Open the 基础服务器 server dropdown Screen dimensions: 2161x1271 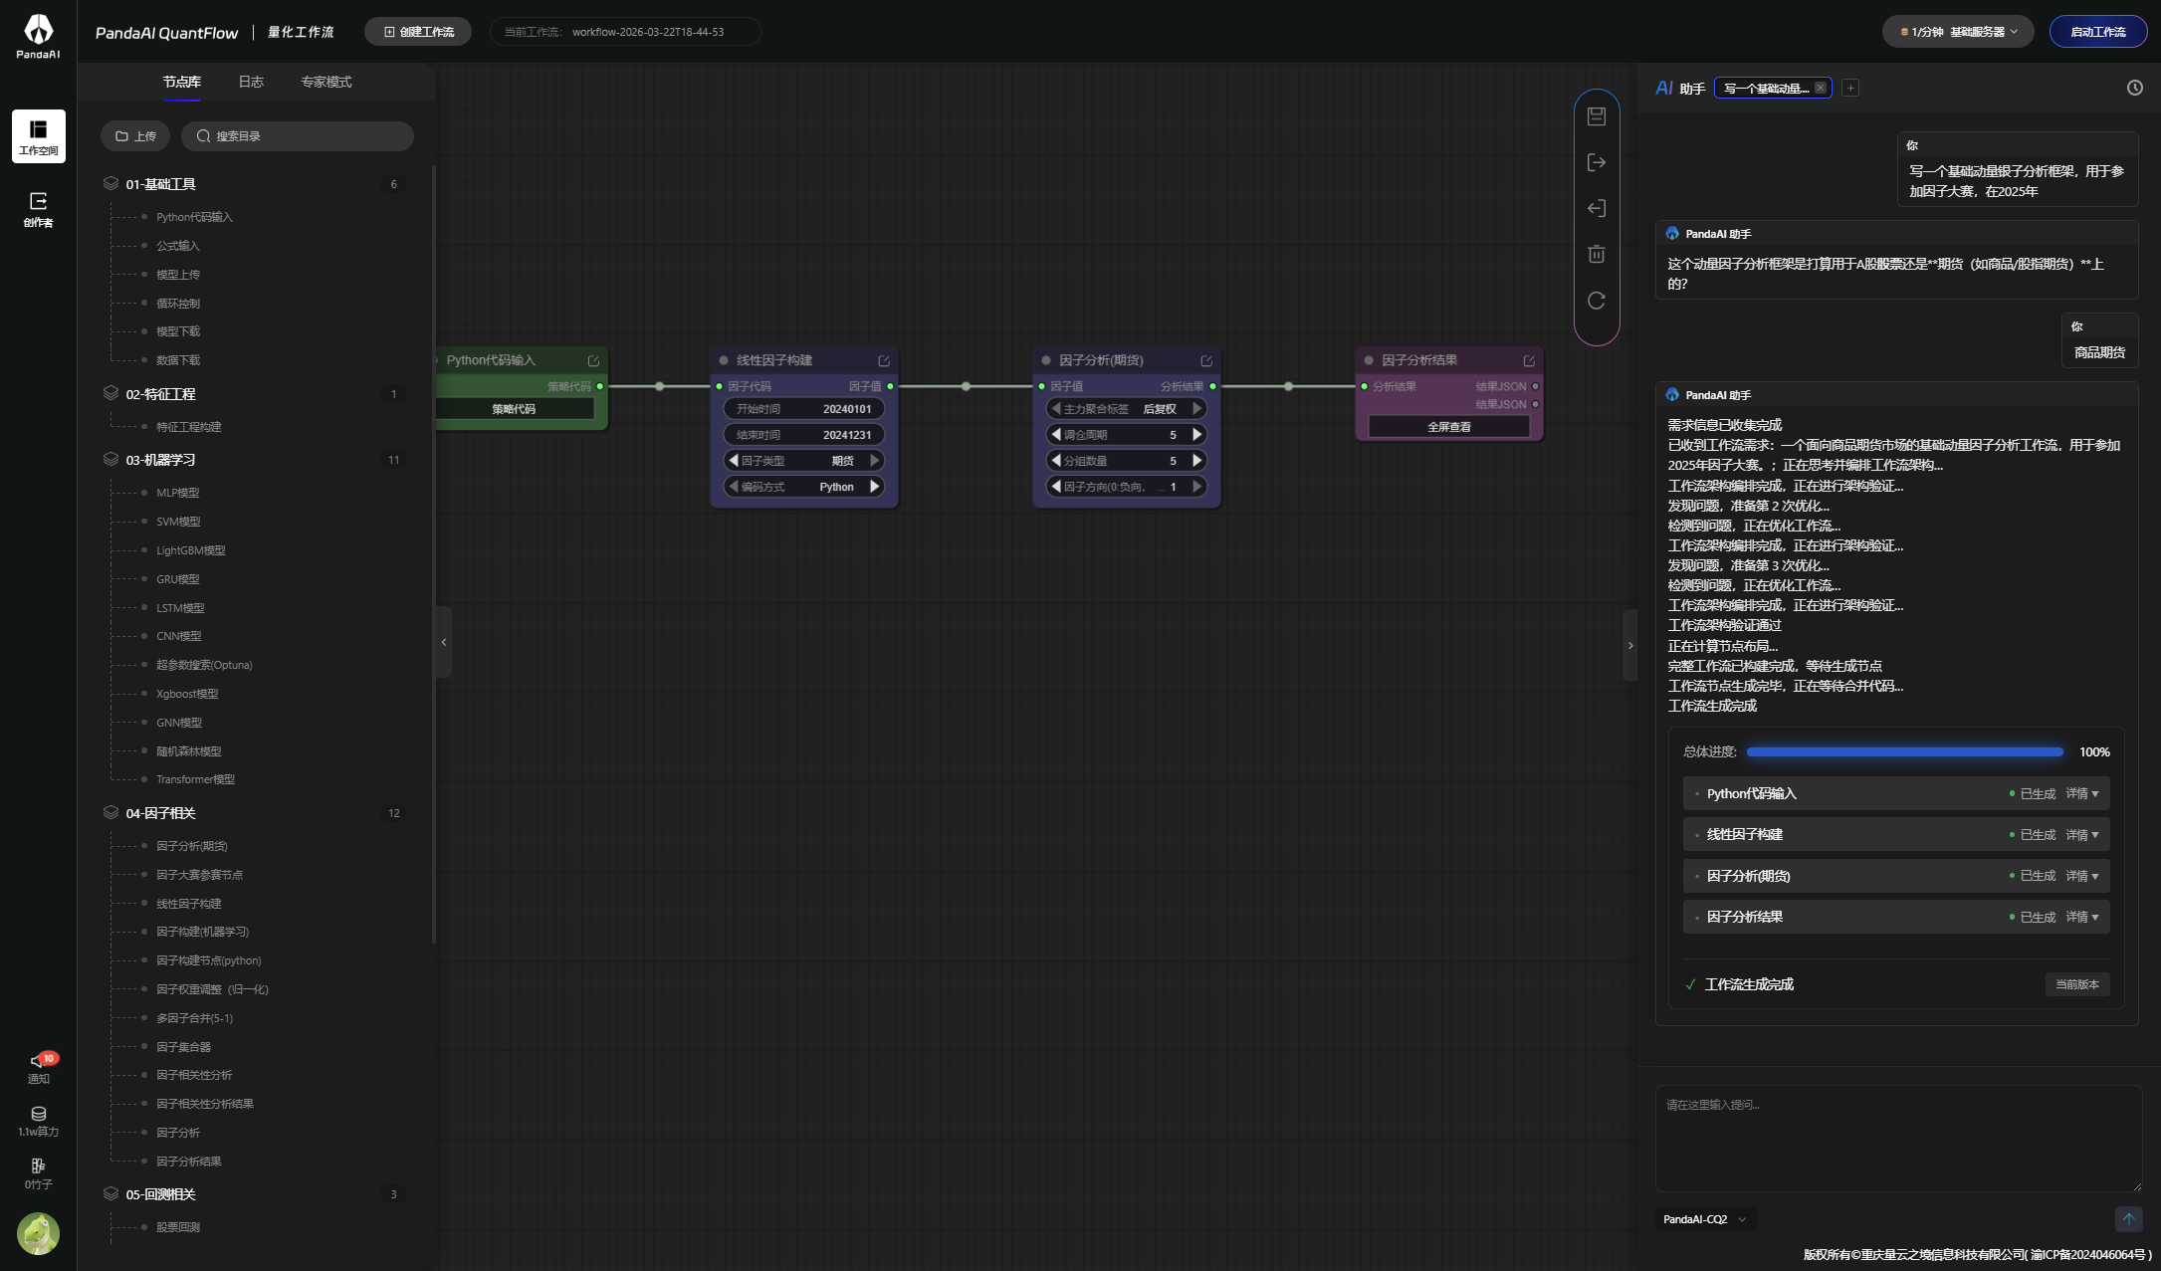pyautogui.click(x=1958, y=32)
